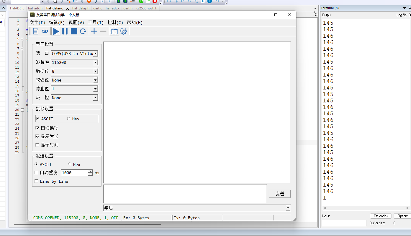Switch to the HalADC.c editor tab

tap(17, 8)
